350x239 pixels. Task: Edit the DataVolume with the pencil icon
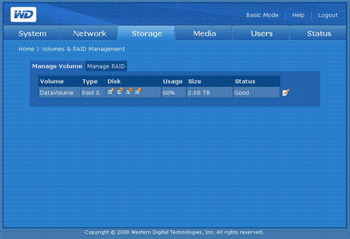click(x=285, y=92)
